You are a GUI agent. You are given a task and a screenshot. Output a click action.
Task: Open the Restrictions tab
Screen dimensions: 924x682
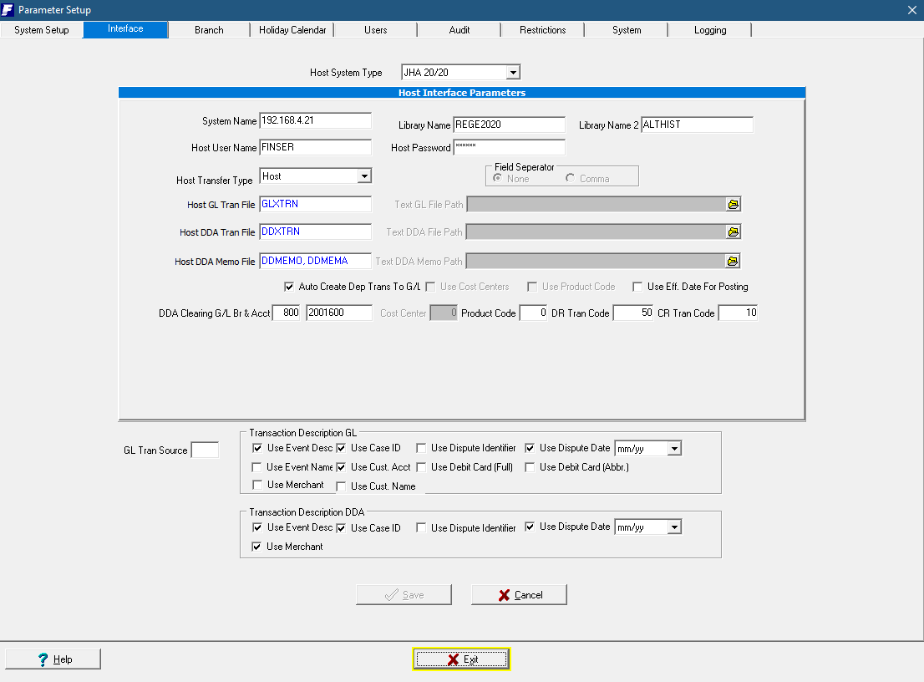pos(542,30)
